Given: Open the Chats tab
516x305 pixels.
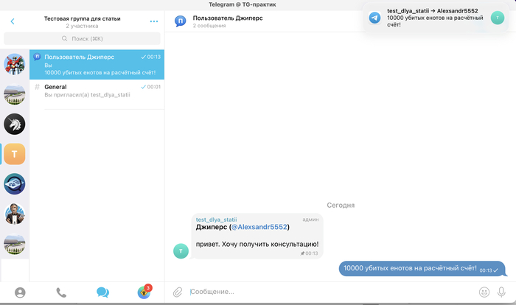Looking at the screenshot, I should 102,292.
